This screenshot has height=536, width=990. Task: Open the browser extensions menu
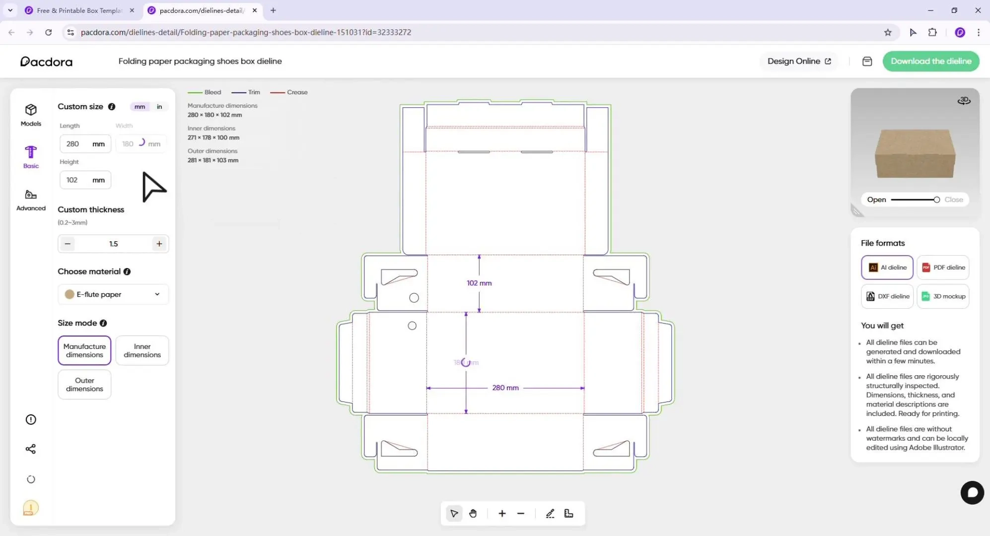pyautogui.click(x=933, y=32)
